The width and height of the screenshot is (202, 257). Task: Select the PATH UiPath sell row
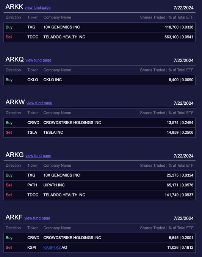point(99,185)
